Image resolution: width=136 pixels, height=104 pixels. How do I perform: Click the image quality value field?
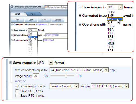36,76
